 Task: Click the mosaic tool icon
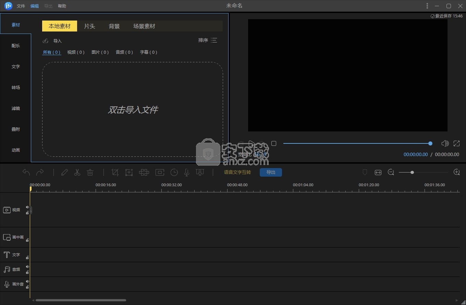[x=144, y=173]
